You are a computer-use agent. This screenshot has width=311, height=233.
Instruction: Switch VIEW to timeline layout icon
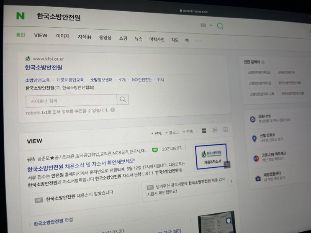[215, 130]
